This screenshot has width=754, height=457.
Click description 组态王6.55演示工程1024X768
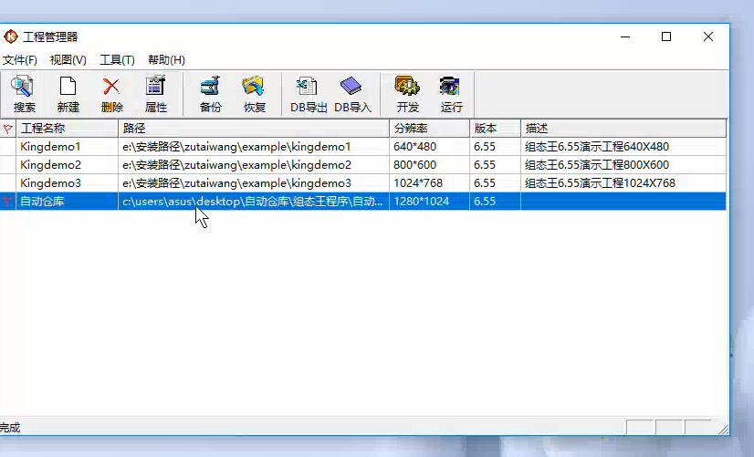[x=600, y=183]
